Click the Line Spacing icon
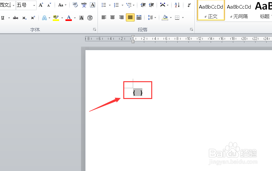 (150, 17)
